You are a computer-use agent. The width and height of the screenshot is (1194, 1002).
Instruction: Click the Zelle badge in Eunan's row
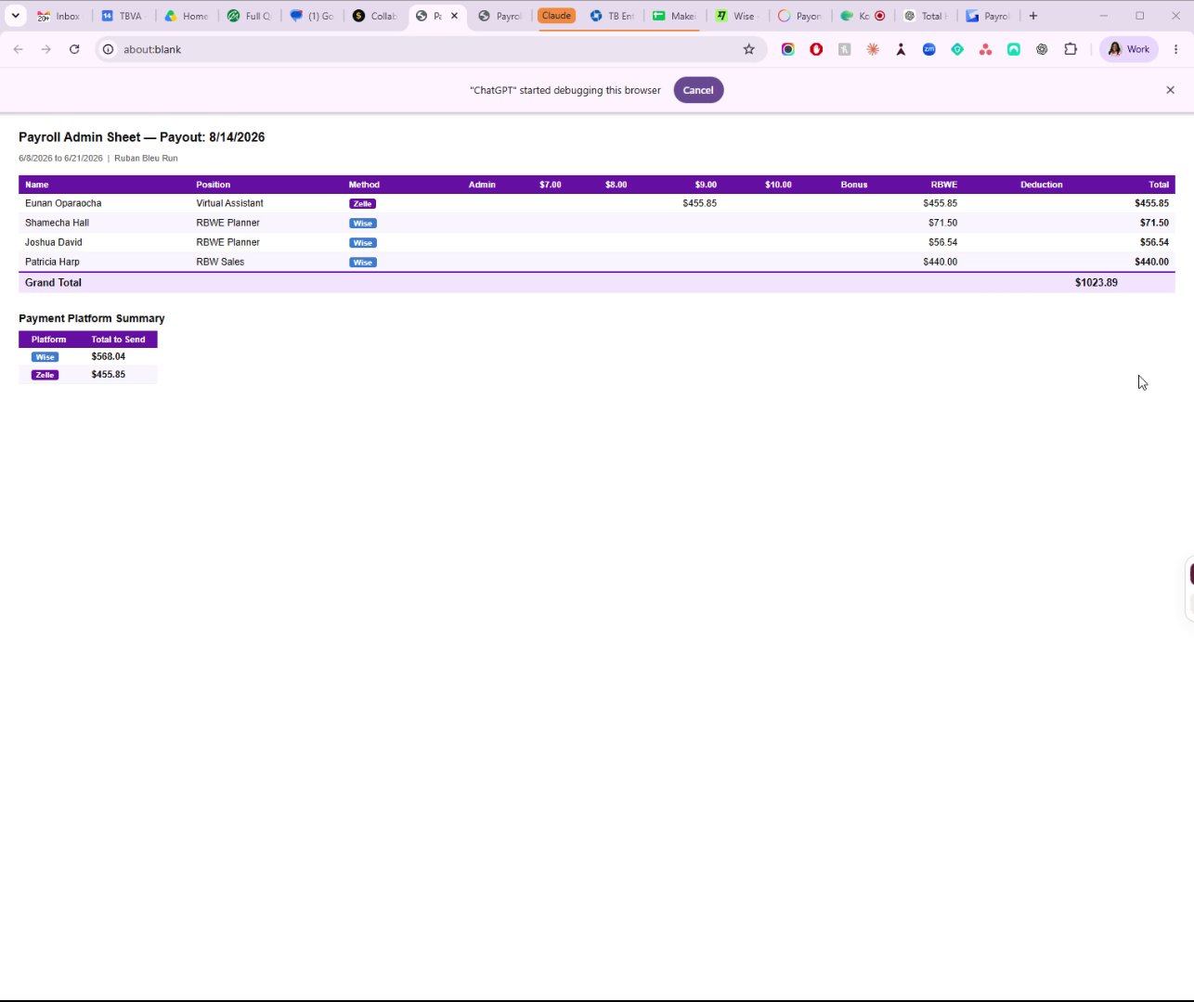pos(362,204)
